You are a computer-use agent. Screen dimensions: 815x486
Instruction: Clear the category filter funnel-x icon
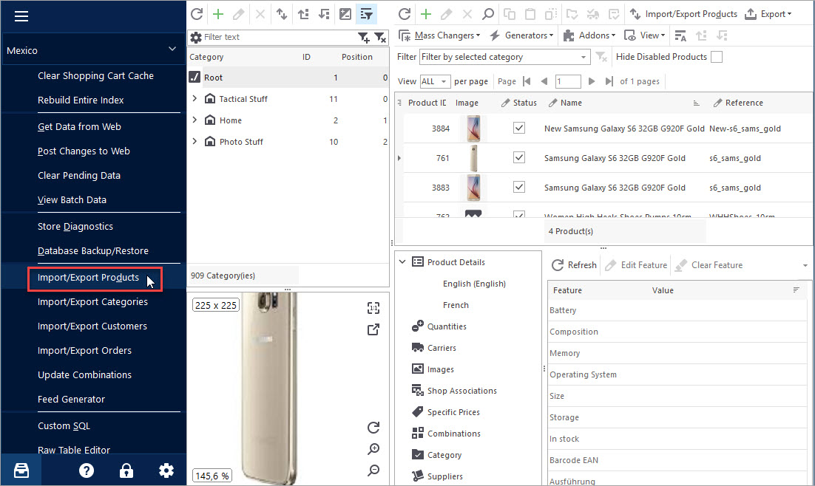point(380,38)
